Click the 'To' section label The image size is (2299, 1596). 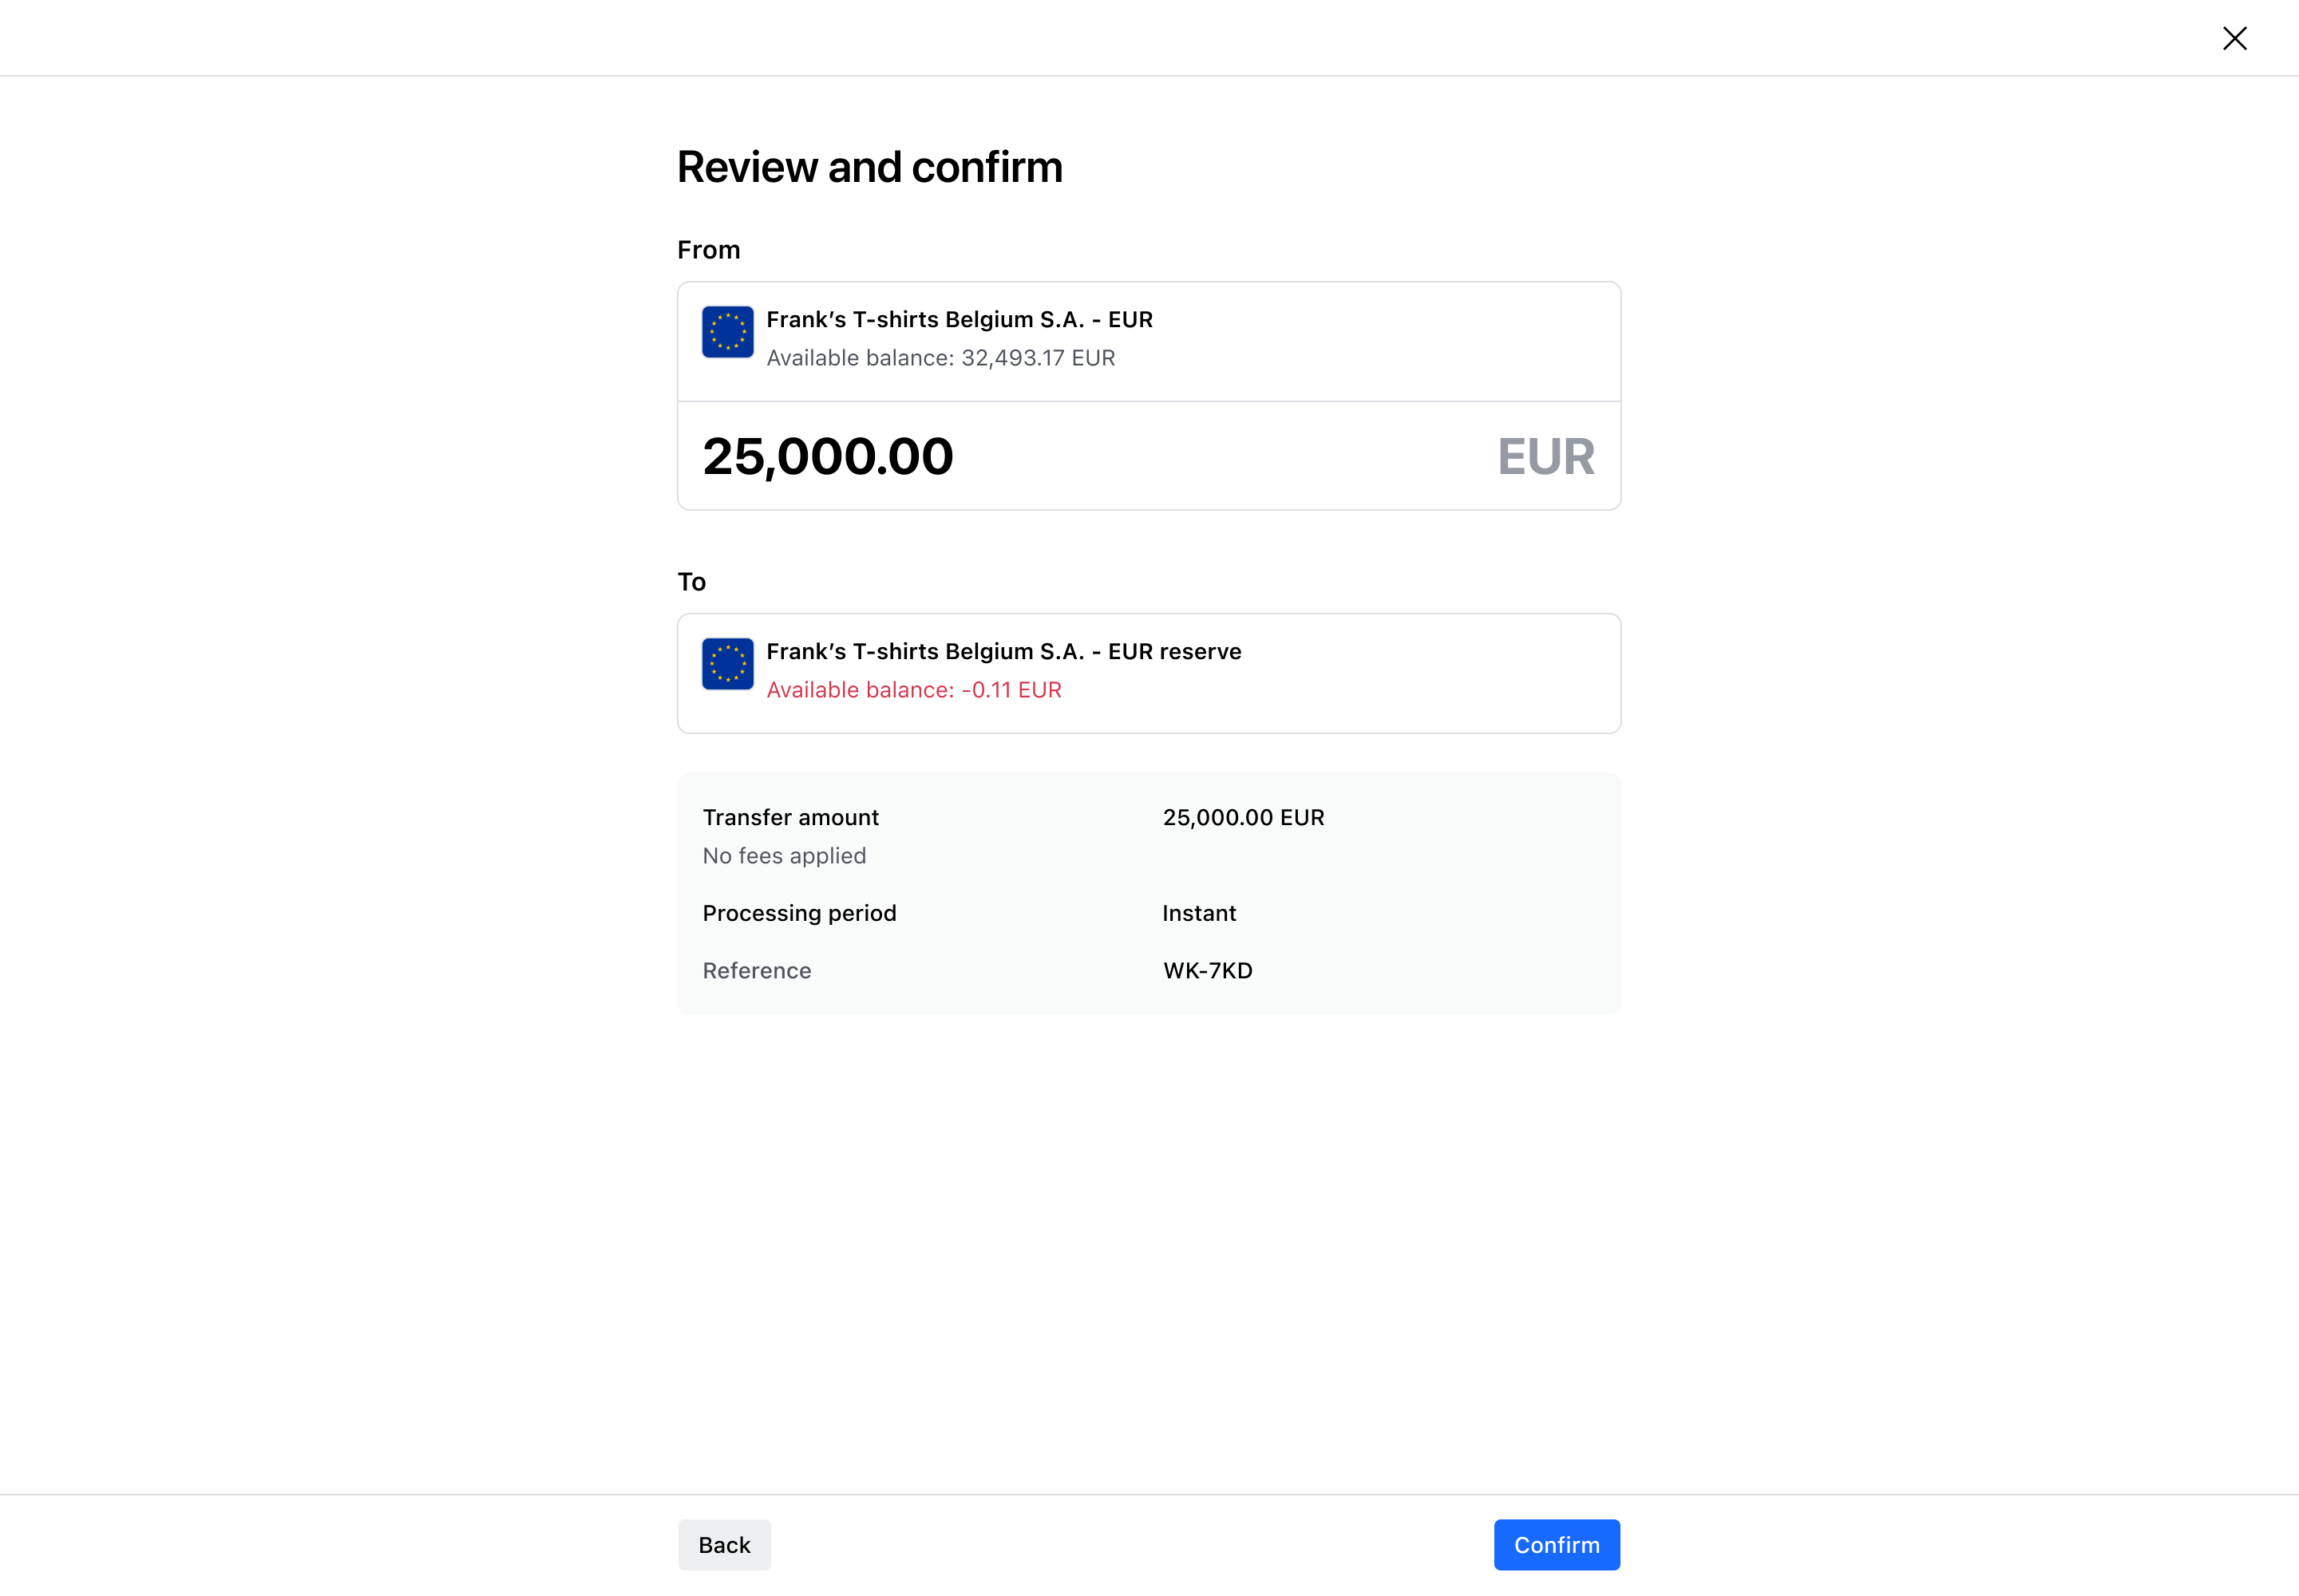(x=691, y=582)
